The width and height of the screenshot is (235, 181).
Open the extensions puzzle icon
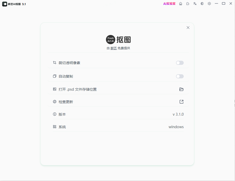(x=188, y=3)
